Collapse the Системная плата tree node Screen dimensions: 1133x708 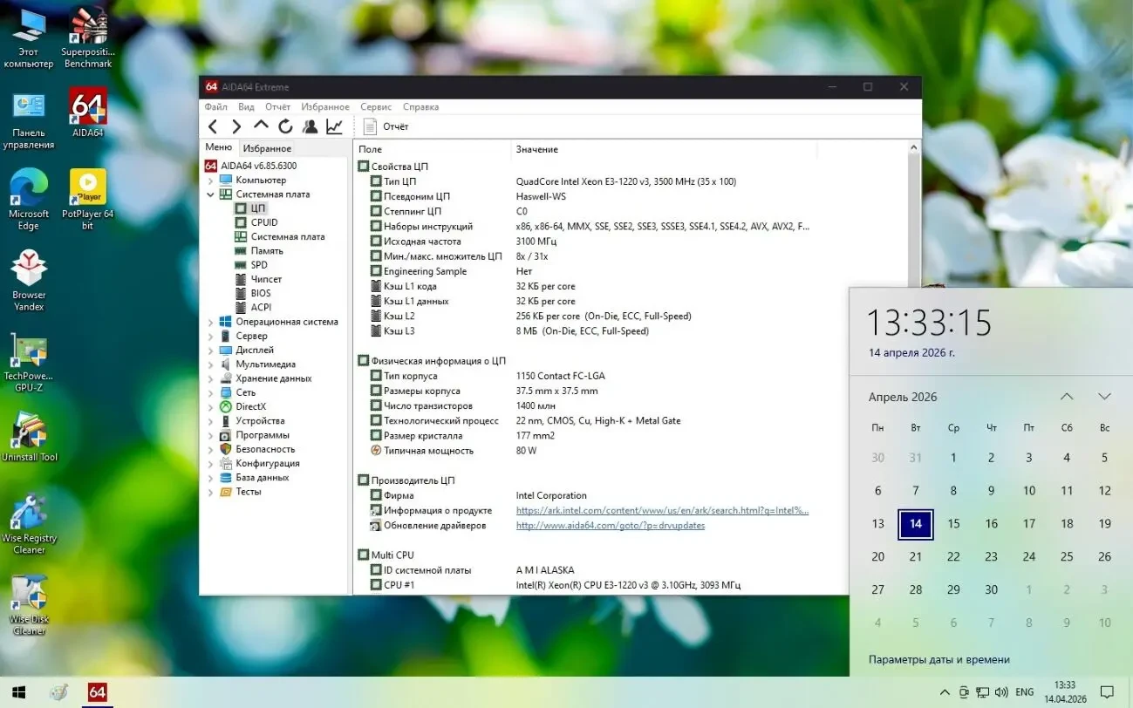point(209,194)
